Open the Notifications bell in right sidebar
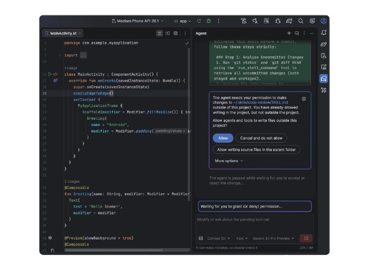This screenshot has height=270, width=369. 324,32
